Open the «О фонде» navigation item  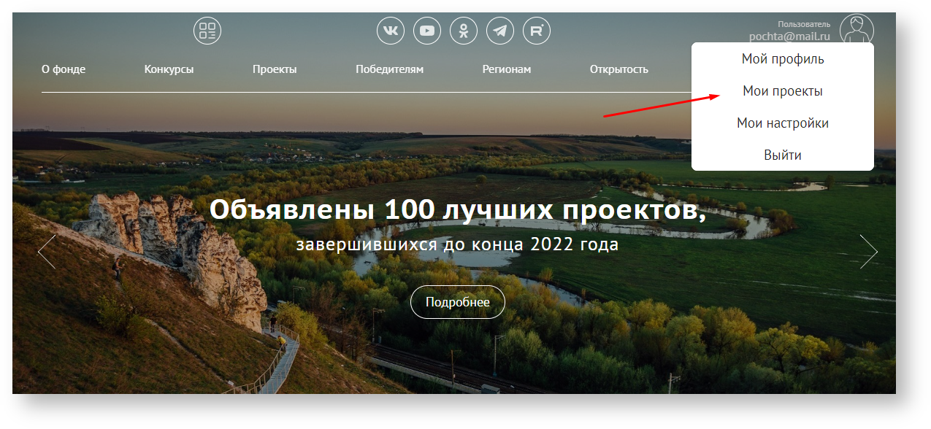click(x=64, y=70)
